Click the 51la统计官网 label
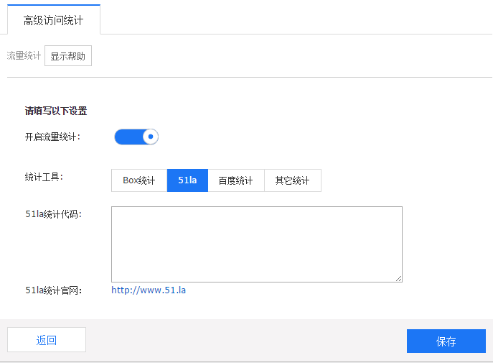Screen dimensions: 493x363 coord(53,290)
